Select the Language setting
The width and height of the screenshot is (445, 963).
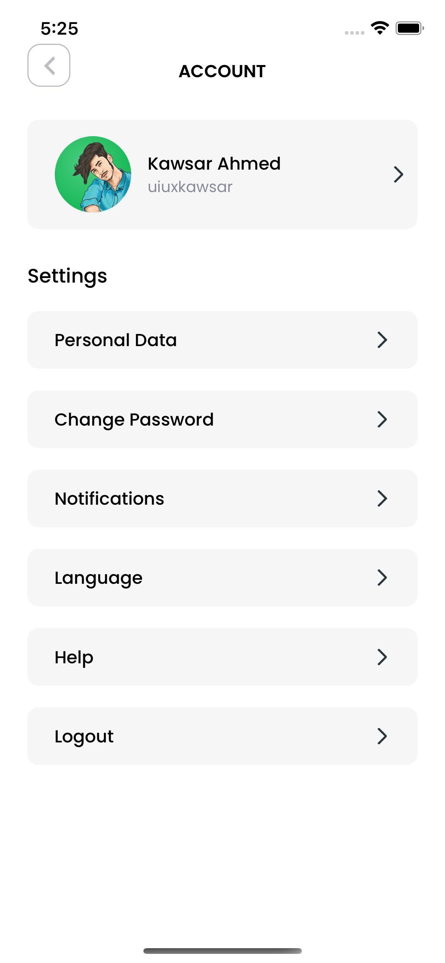99,578
